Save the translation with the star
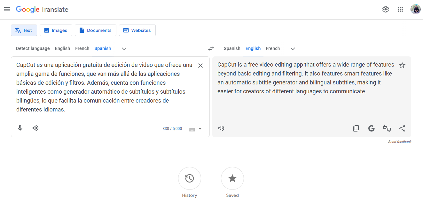Image resolution: width=423 pixels, height=200 pixels. [x=402, y=65]
